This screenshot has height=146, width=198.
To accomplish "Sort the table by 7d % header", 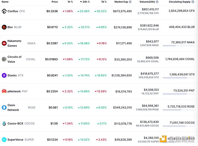I will click(x=103, y=2).
